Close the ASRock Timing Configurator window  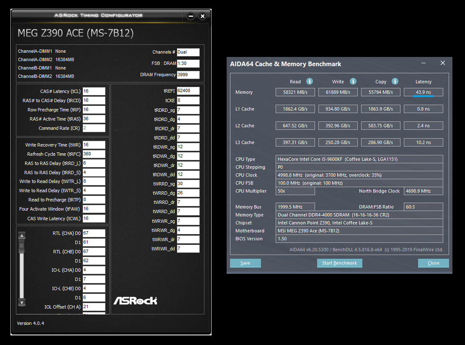click(x=203, y=16)
